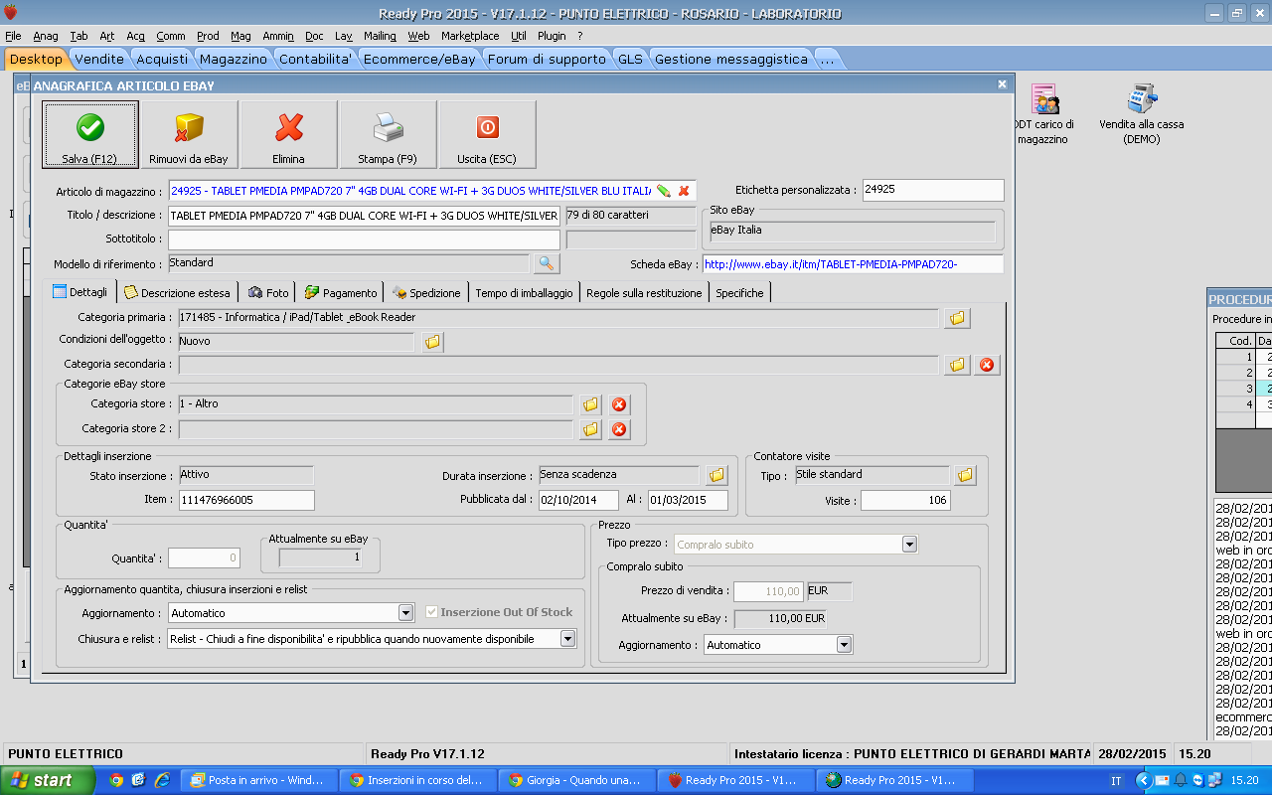Click the Rimuovi da eBay button
The width and height of the screenshot is (1272, 795).
(x=189, y=135)
